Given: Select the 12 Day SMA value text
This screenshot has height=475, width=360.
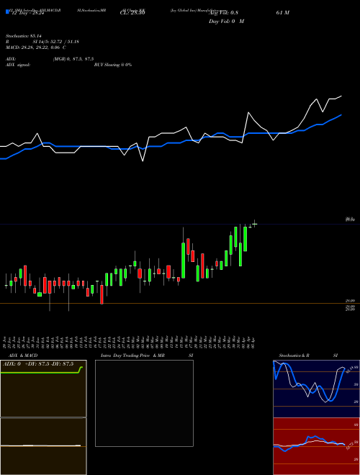Looking at the screenshot, I should 28,13.
